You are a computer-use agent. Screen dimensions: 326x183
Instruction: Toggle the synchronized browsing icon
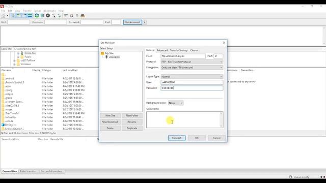[x=77, y=16]
